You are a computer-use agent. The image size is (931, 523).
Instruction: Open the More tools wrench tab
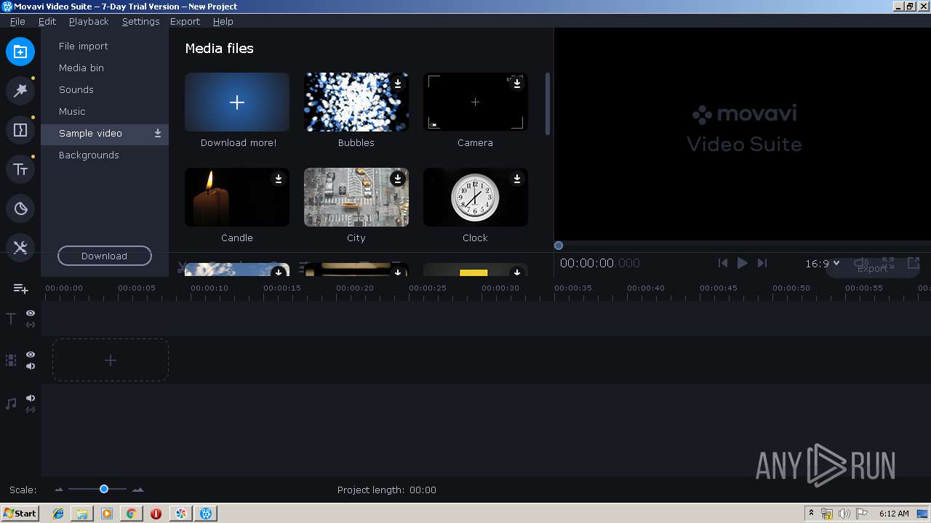20,248
